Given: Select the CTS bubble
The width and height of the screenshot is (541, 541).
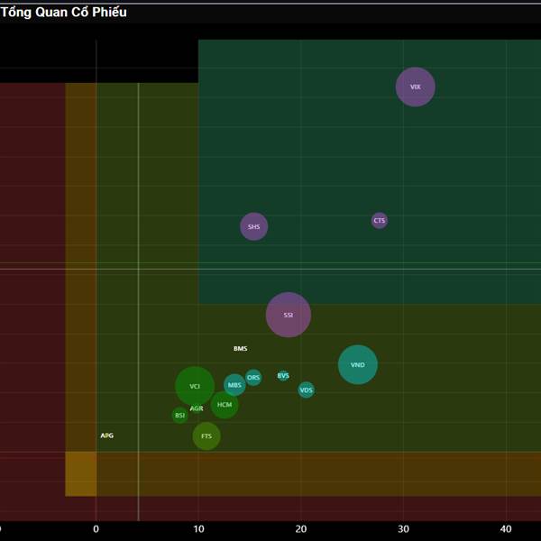Looking at the screenshot, I should pos(380,221).
